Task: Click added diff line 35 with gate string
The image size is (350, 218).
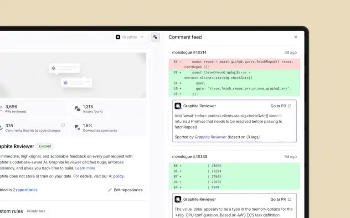Action: (x=234, y=89)
